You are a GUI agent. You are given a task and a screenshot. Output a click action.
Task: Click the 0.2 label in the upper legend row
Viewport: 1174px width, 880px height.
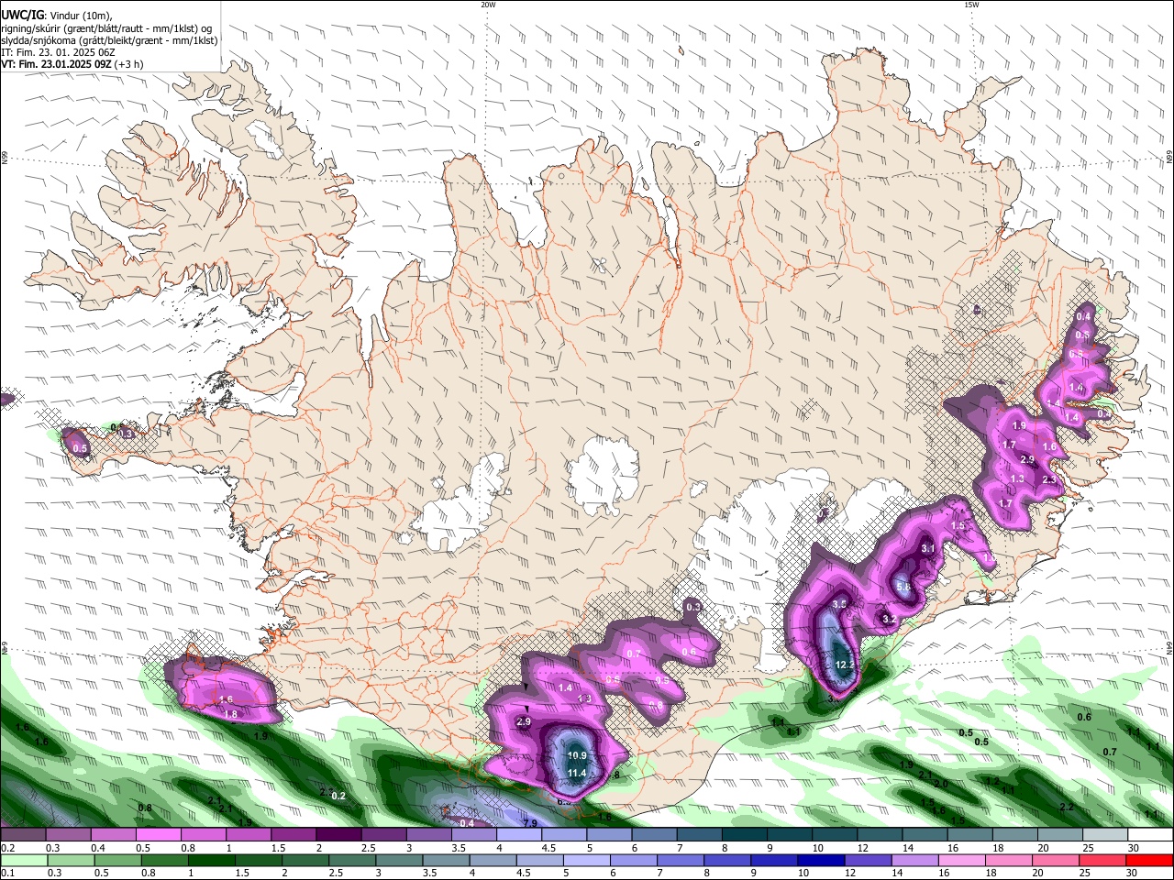[7, 849]
